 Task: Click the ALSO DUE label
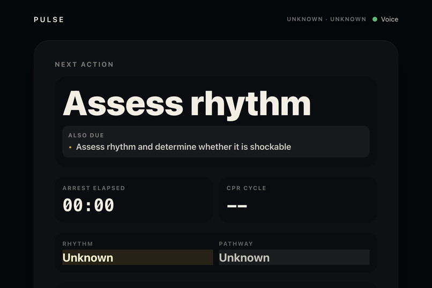tap(86, 135)
